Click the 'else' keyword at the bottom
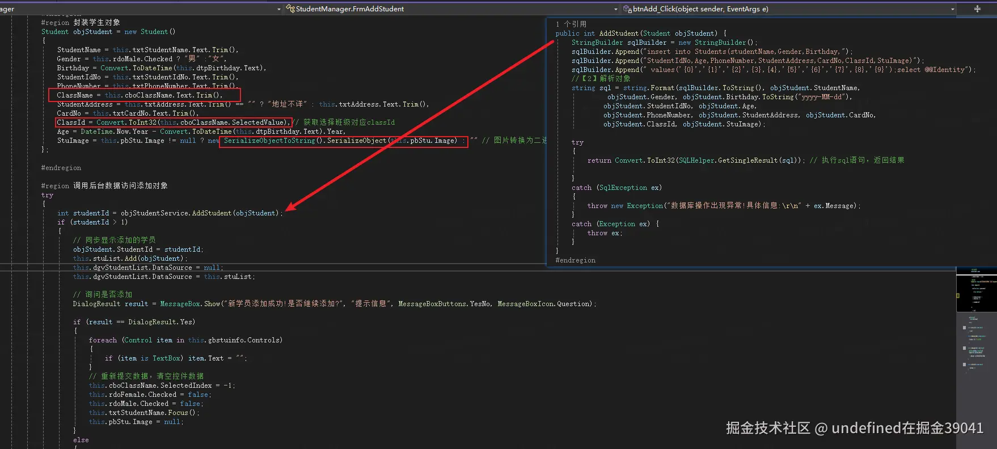The image size is (997, 449). 81,440
